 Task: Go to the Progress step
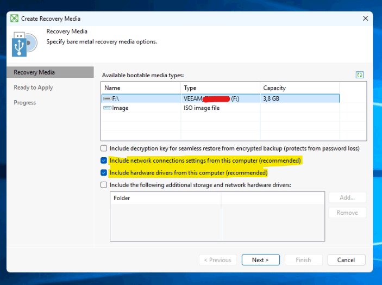[x=25, y=103]
